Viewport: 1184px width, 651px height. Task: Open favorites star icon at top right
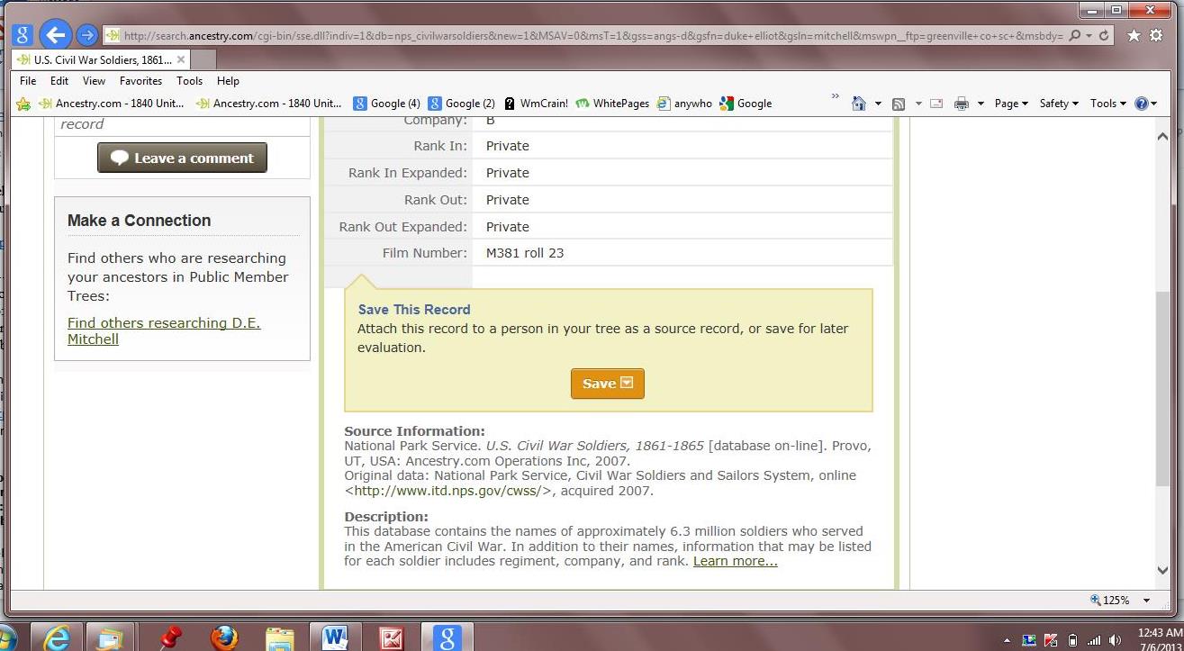(1134, 36)
